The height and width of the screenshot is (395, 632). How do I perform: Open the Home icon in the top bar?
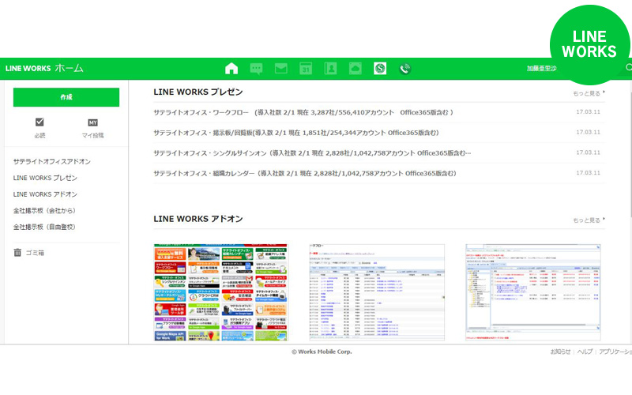(231, 69)
